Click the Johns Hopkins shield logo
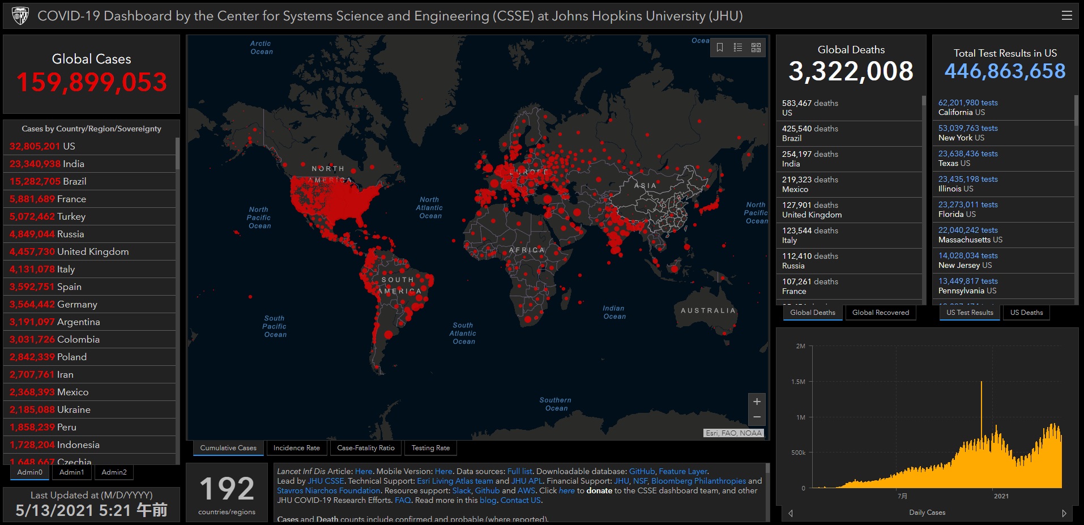The height and width of the screenshot is (525, 1084). pyautogui.click(x=20, y=16)
